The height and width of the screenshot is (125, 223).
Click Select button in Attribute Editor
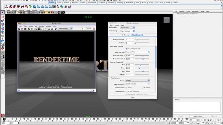coord(181,116)
